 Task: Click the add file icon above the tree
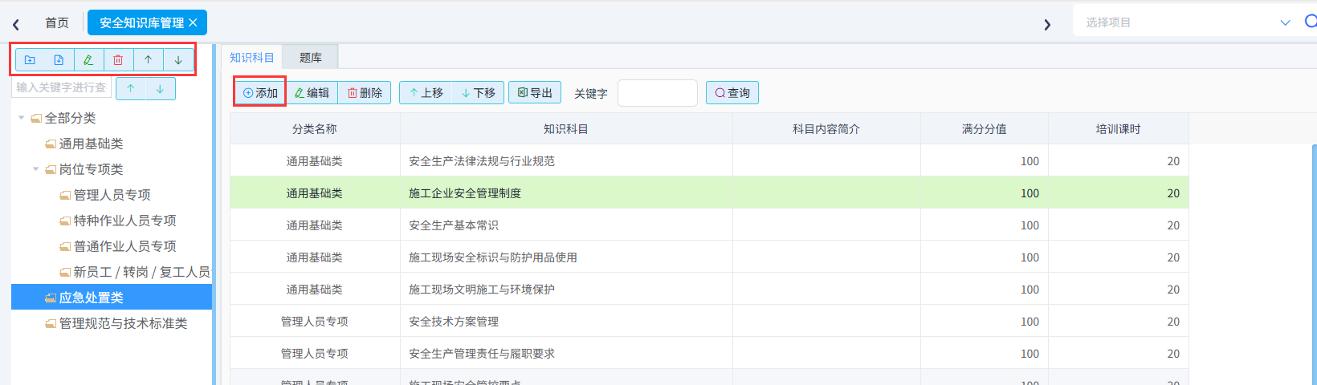point(59,59)
